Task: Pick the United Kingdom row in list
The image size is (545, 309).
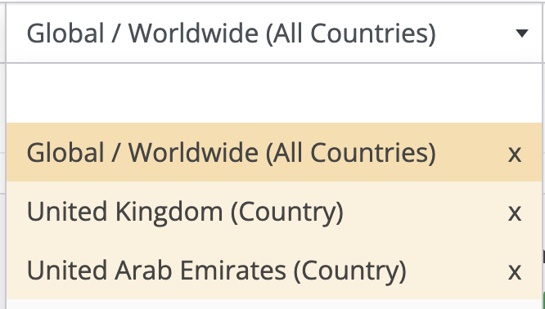Action: point(274,211)
